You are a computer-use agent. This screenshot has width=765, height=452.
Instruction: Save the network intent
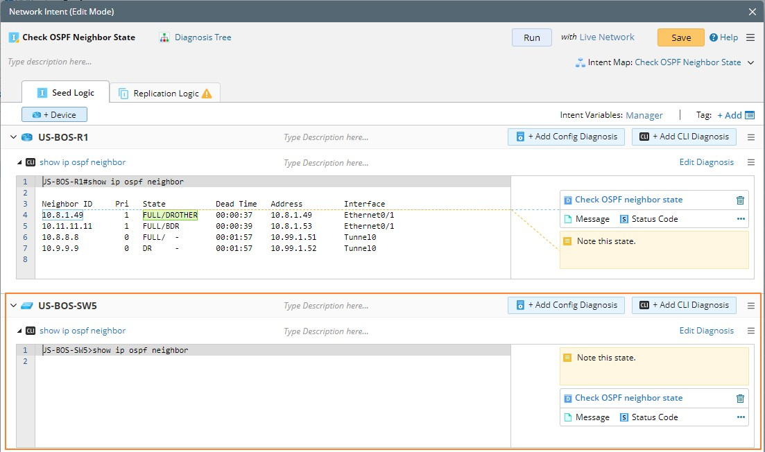[680, 37]
